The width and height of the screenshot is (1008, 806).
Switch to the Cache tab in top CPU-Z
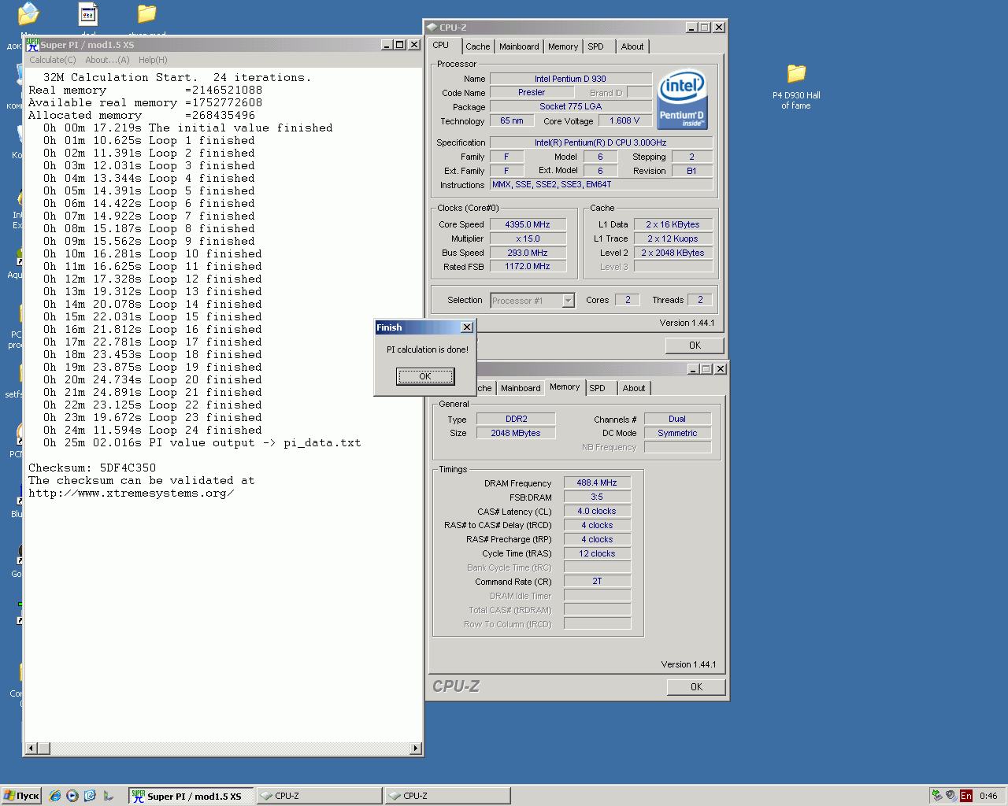(x=477, y=46)
